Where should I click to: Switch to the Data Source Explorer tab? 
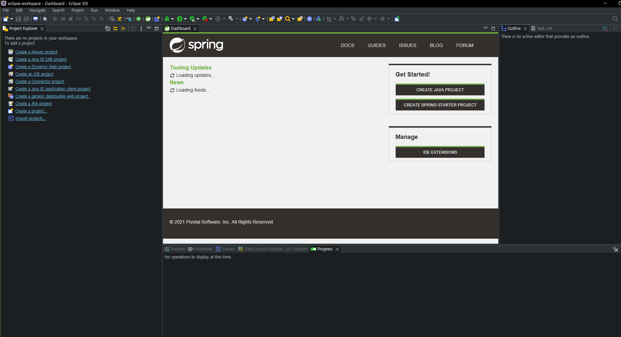261,249
